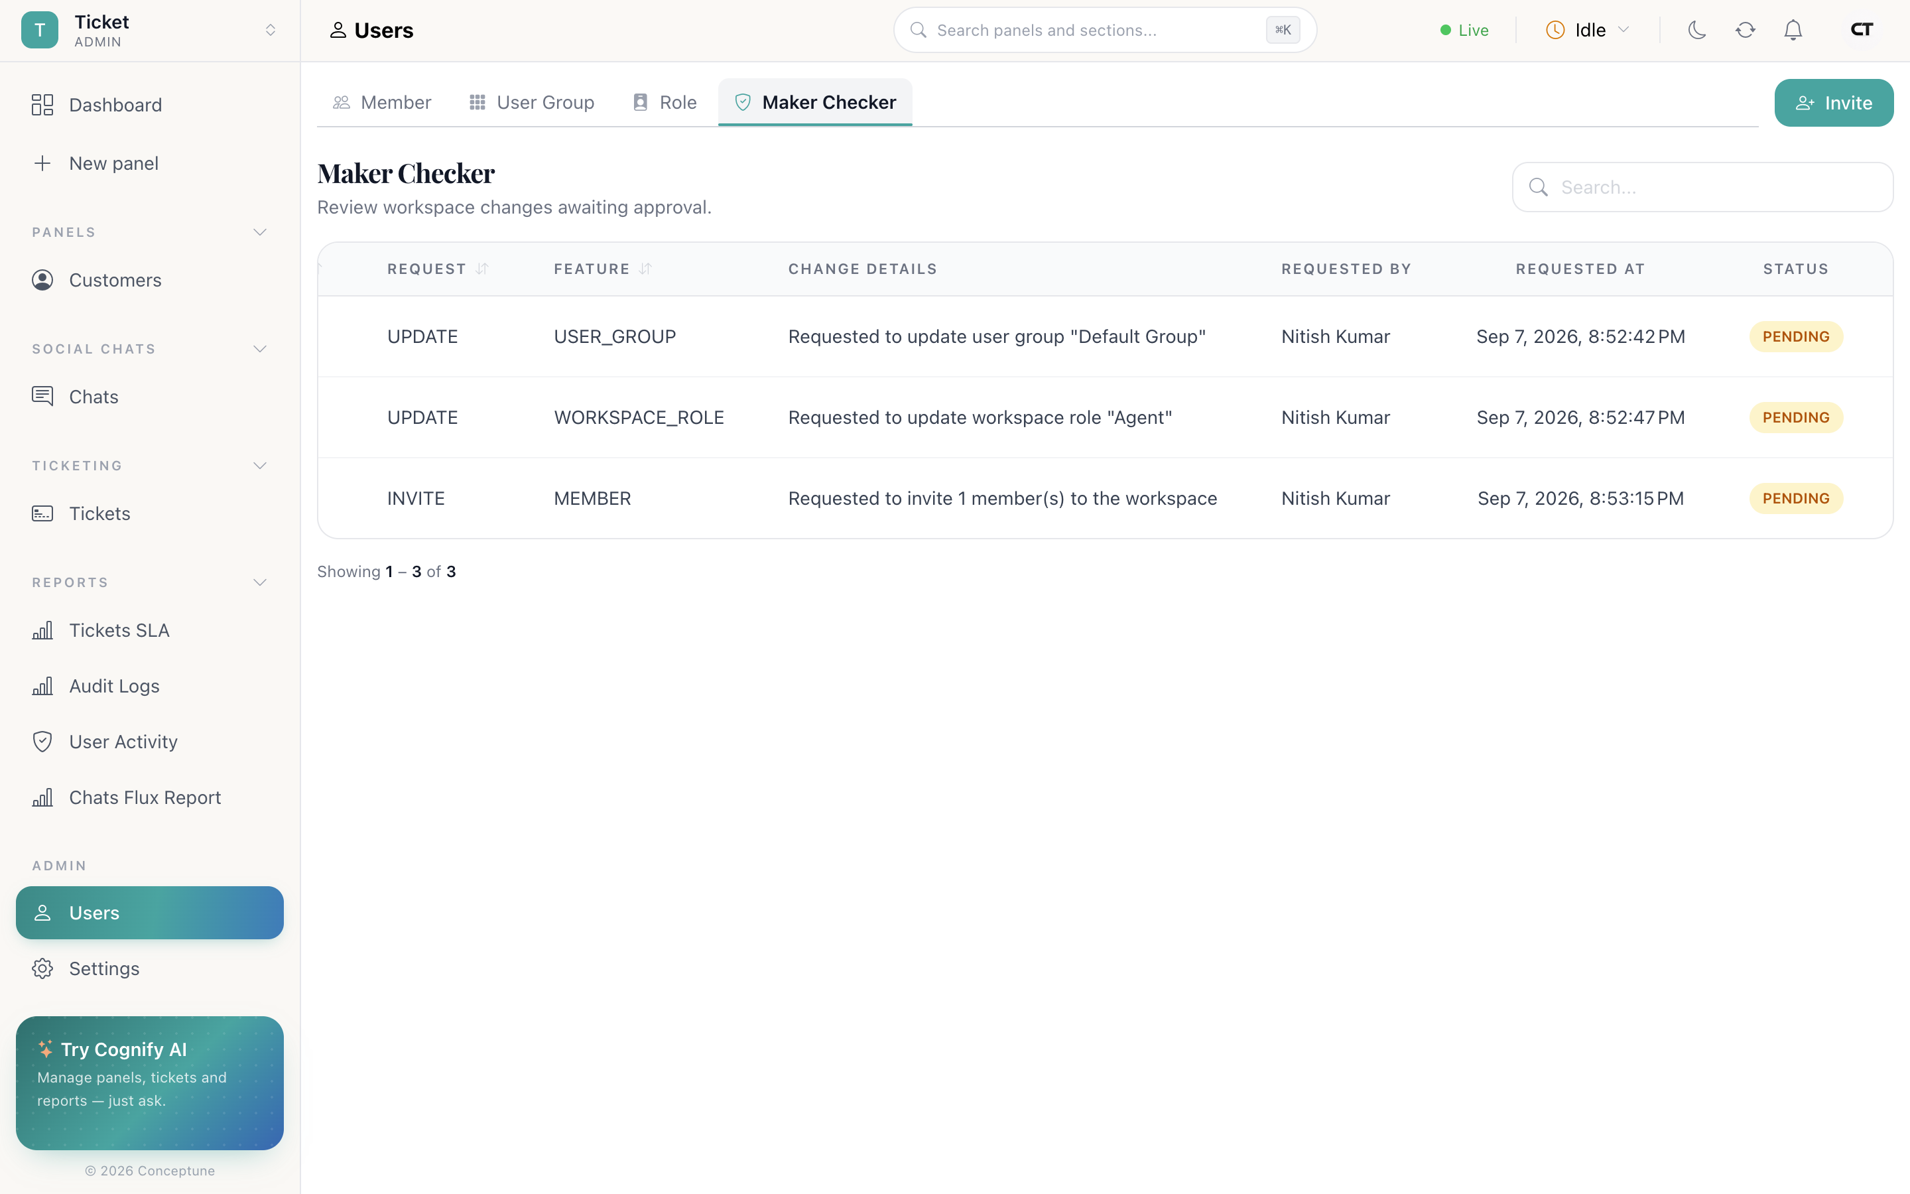The width and height of the screenshot is (1910, 1194).
Task: Click Pending badge for the USER_GROUP row
Action: 1795,336
